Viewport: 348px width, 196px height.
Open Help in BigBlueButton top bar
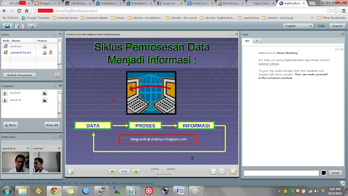(x=321, y=26)
